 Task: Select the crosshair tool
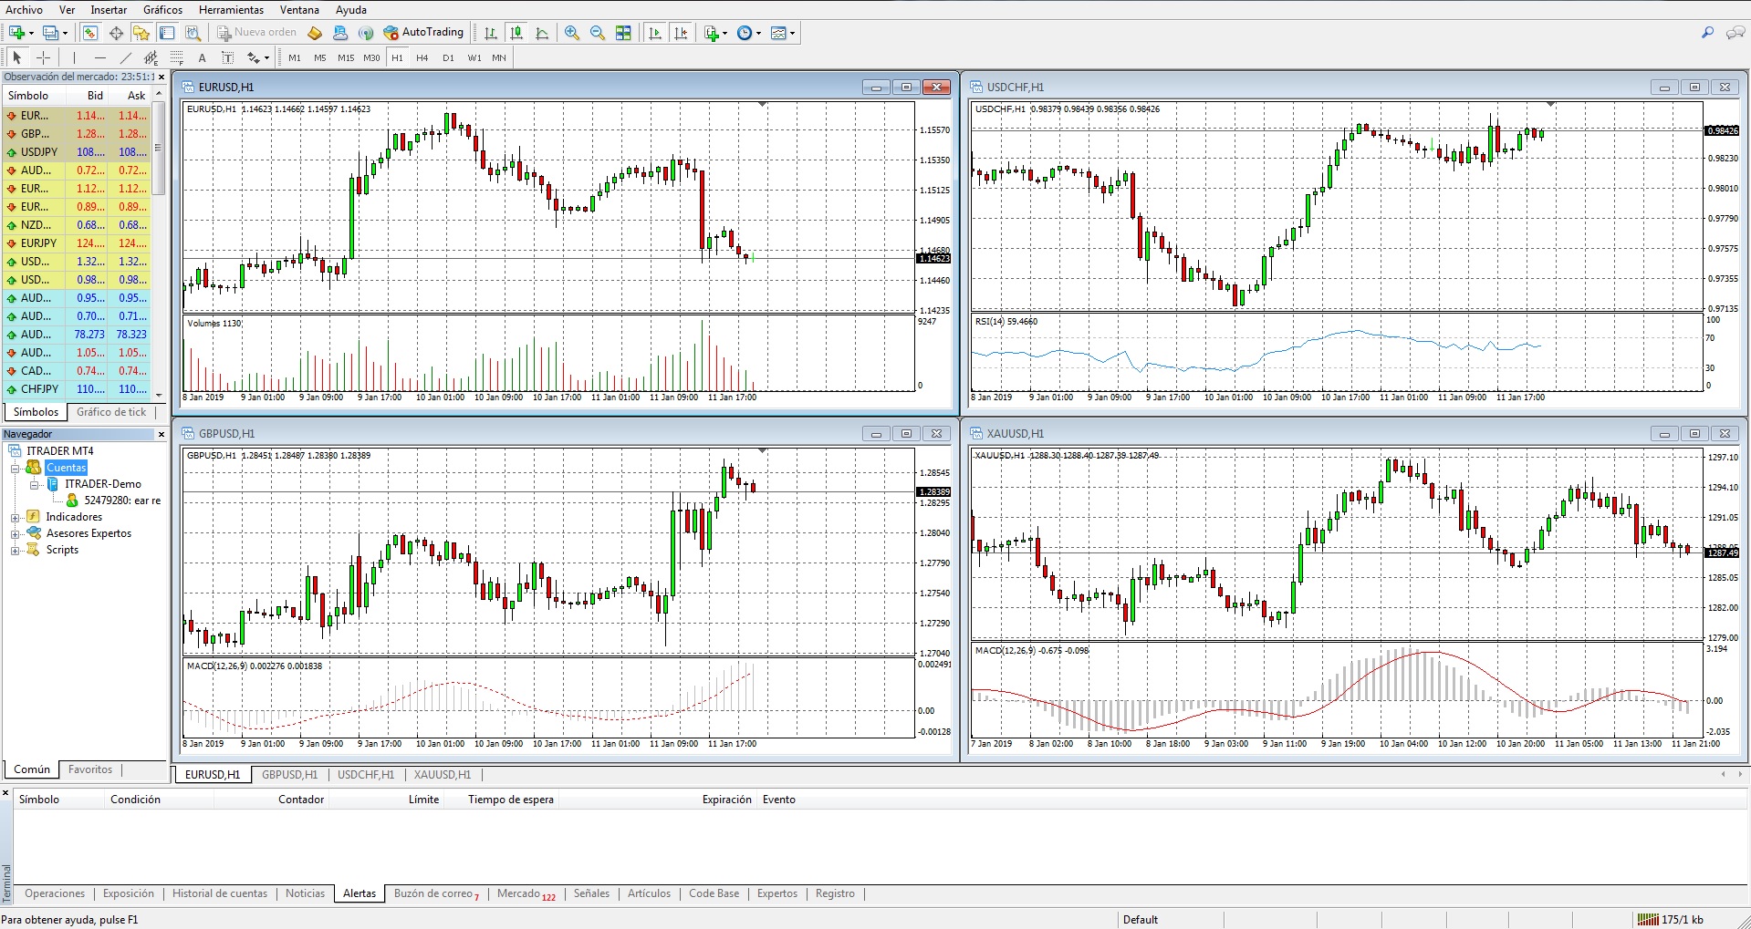point(43,57)
